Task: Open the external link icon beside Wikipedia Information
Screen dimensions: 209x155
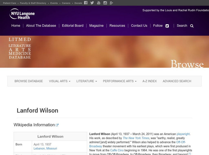Action: tap(57, 124)
